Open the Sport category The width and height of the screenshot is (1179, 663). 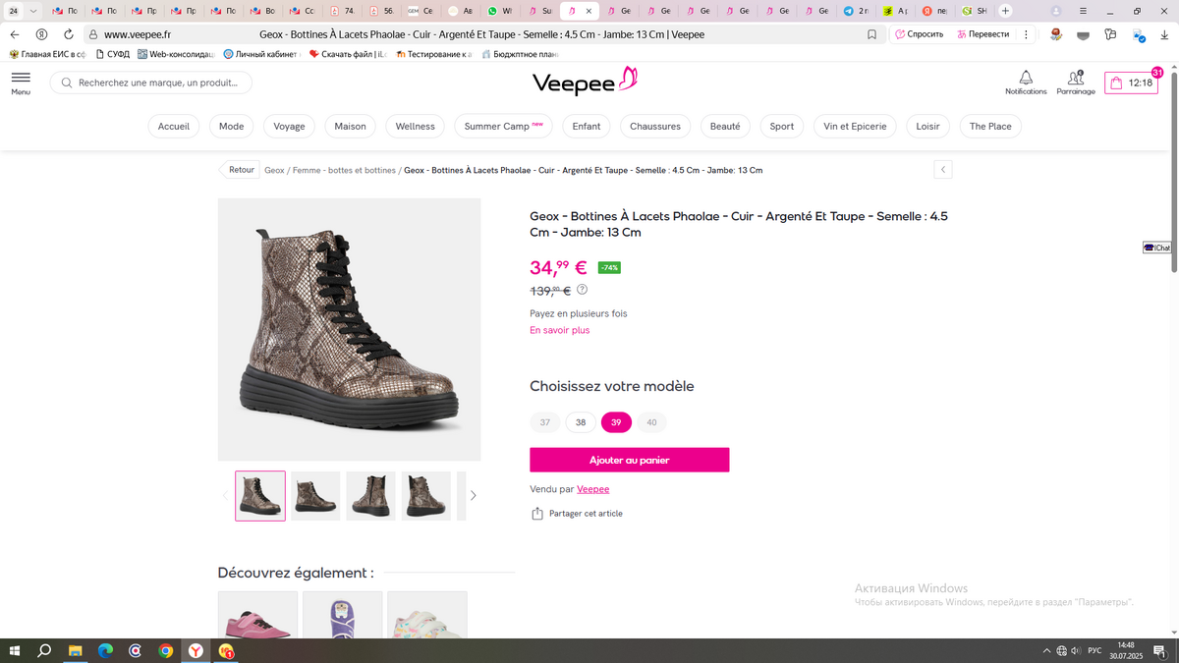(x=782, y=126)
